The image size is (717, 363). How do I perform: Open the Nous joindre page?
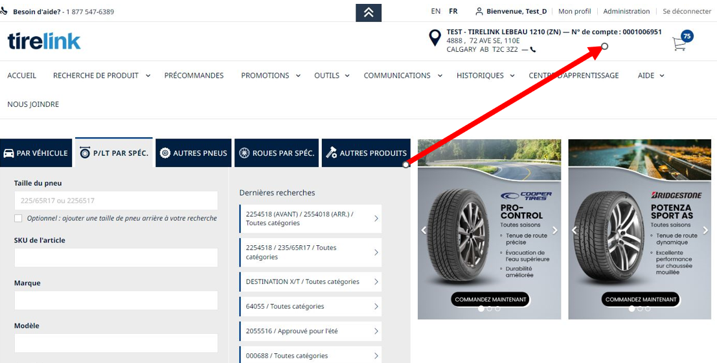pyautogui.click(x=33, y=104)
